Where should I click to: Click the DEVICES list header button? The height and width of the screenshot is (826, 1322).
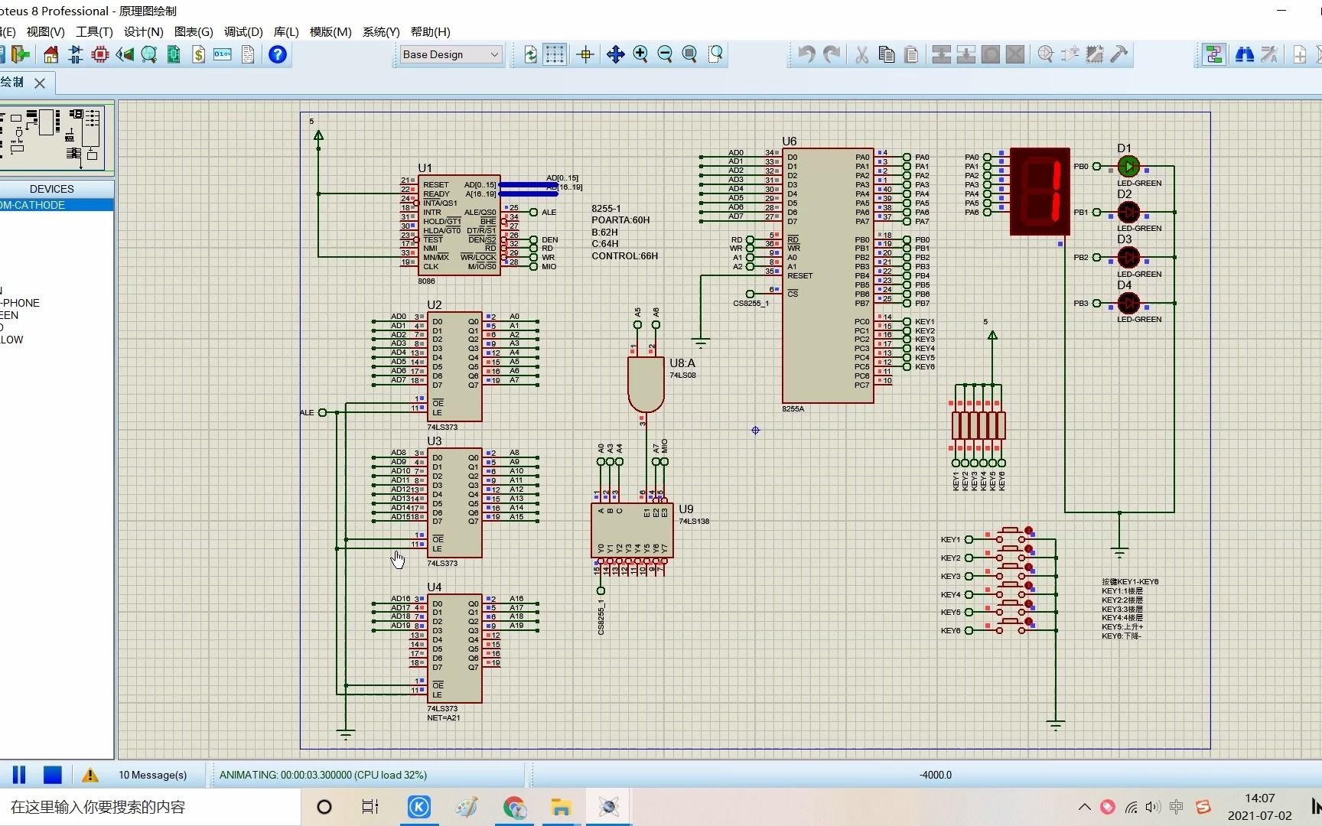point(52,189)
